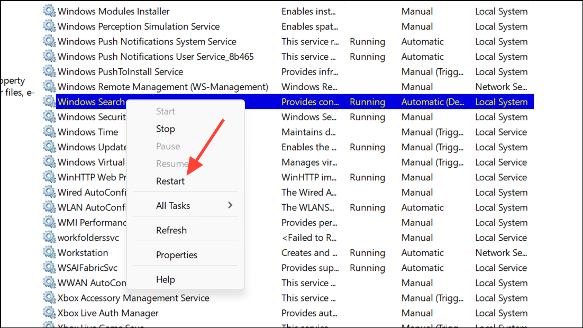Click Local Service logon of Windows Time
Image resolution: width=583 pixels, height=328 pixels.
click(x=501, y=132)
